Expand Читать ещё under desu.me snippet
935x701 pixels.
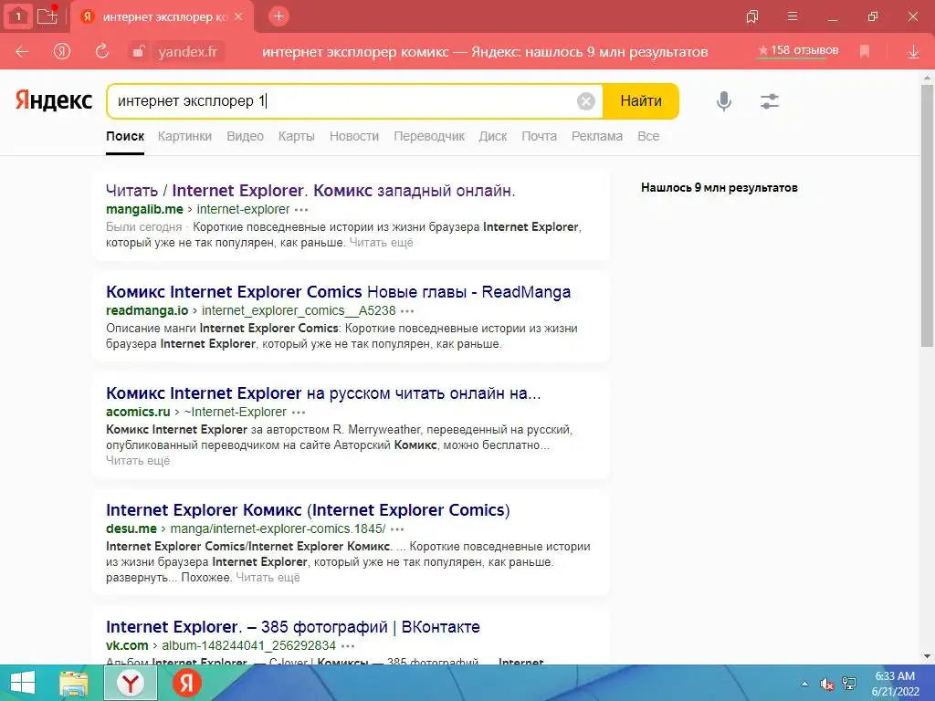pyautogui.click(x=268, y=578)
